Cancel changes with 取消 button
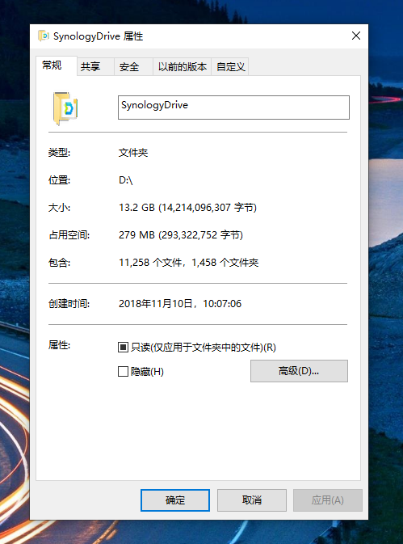The height and width of the screenshot is (544, 403). click(x=251, y=500)
